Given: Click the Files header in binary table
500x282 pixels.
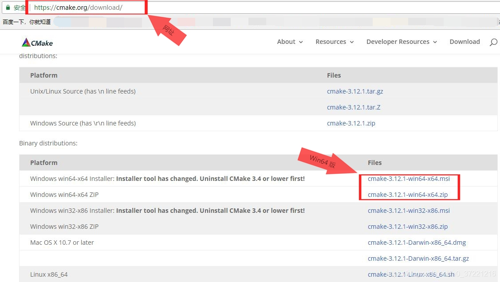Looking at the screenshot, I should tap(375, 163).
